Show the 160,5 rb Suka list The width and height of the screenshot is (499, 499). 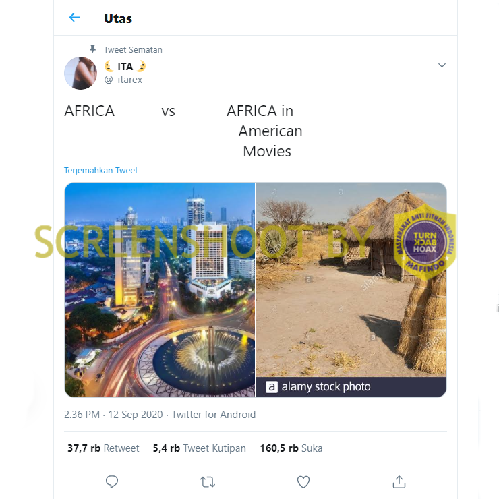pos(291,448)
